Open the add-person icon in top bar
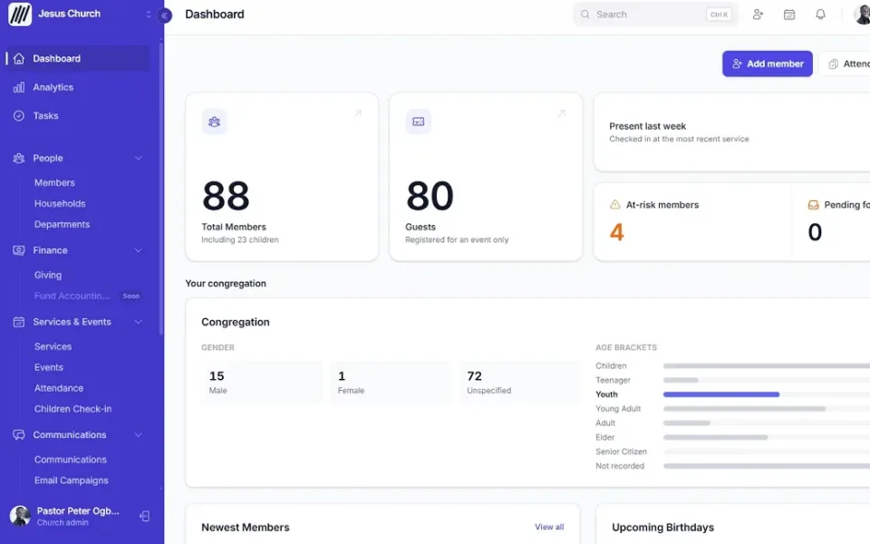870x544 pixels. click(x=758, y=15)
